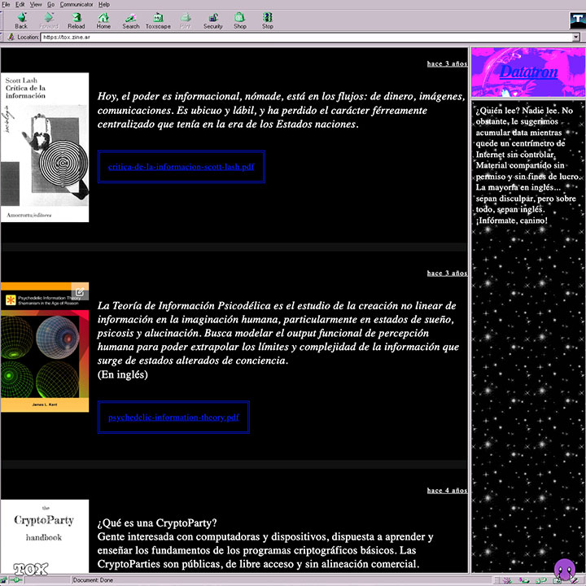
Task: Open the Psychedelic Information Theory cover image
Action: [x=45, y=348]
